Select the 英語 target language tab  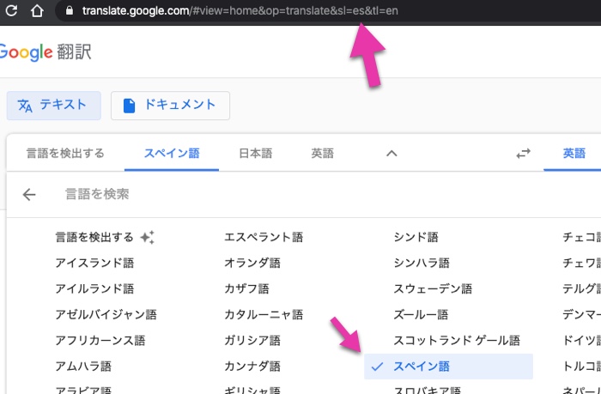574,154
